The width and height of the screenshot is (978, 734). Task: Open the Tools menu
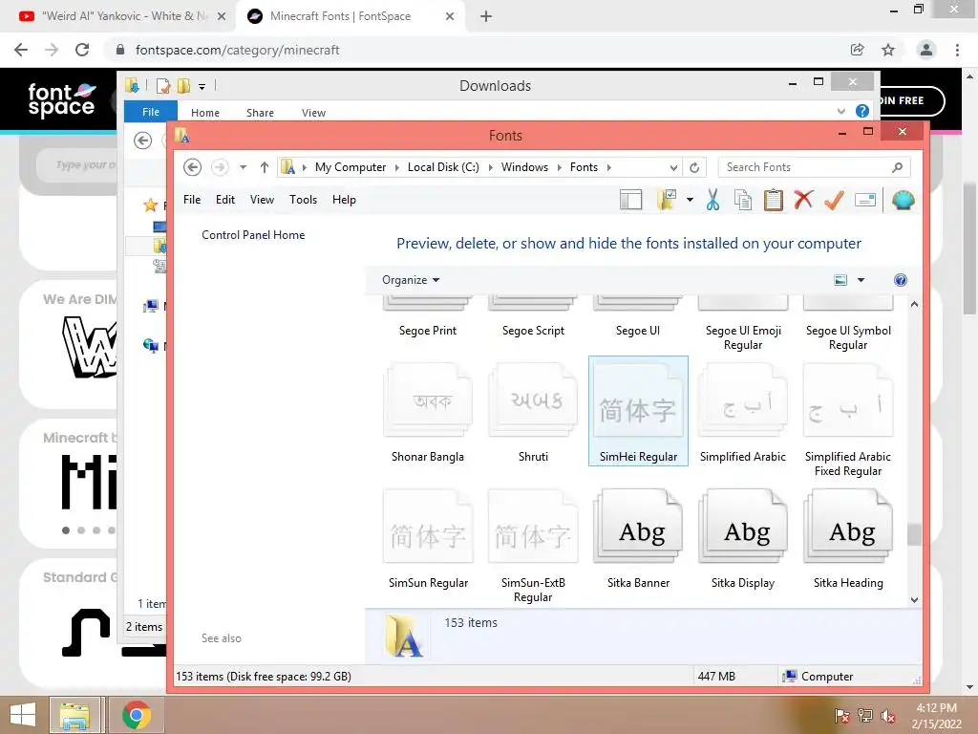tap(303, 200)
